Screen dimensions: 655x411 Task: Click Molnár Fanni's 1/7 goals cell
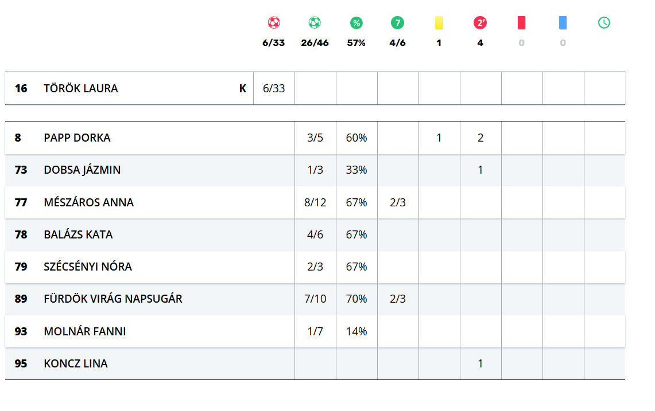click(315, 331)
